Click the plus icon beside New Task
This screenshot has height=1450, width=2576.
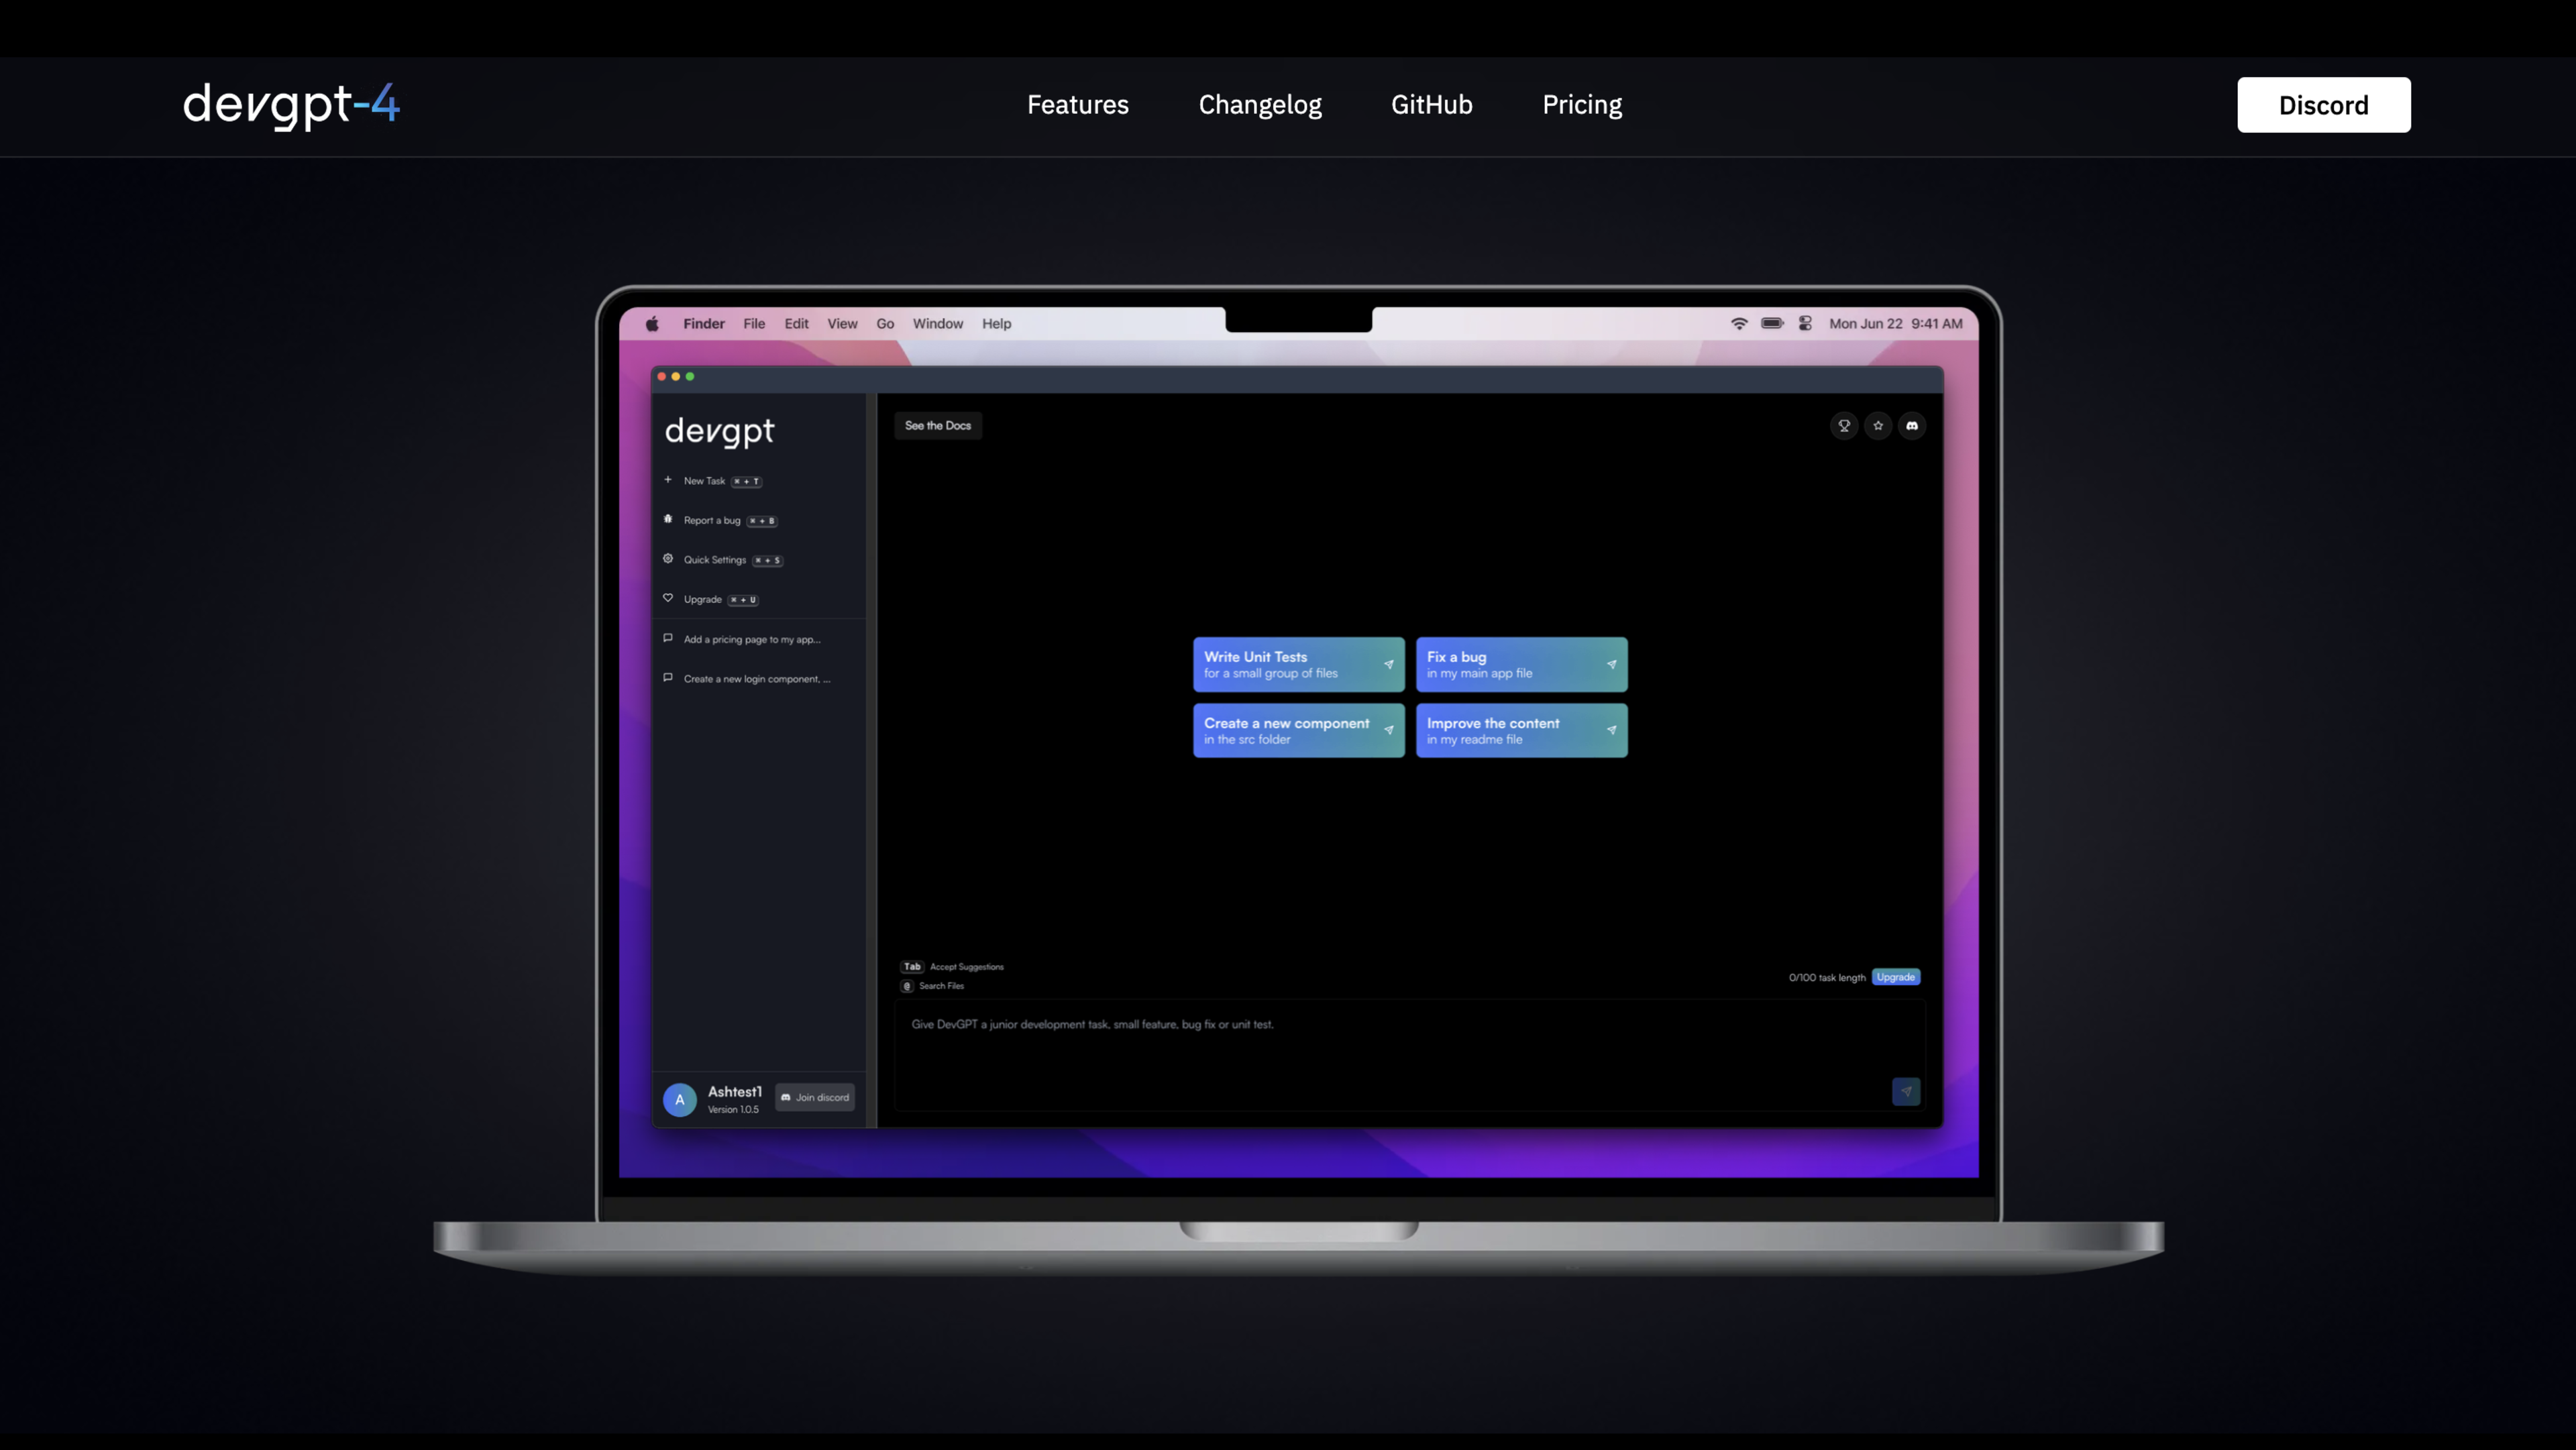tap(668, 480)
